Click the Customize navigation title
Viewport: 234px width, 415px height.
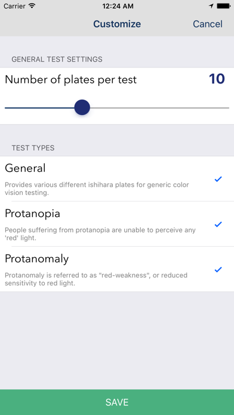(x=117, y=24)
